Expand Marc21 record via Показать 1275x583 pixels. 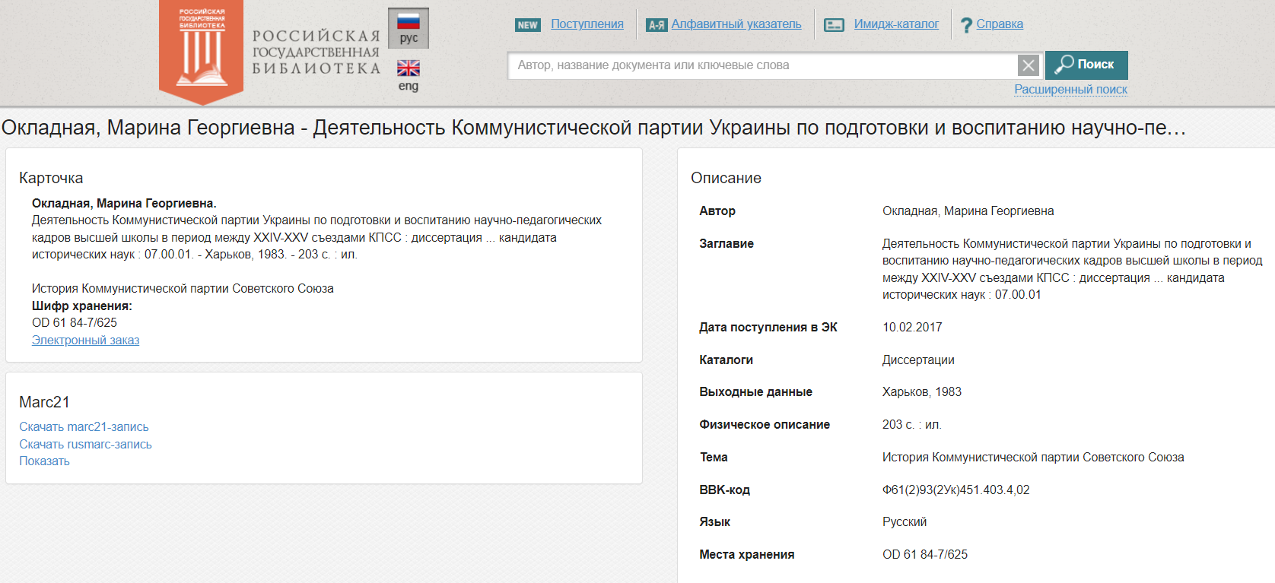pos(44,461)
